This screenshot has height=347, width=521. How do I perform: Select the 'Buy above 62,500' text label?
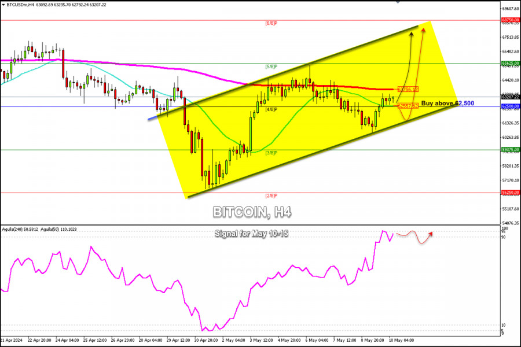[447, 104]
